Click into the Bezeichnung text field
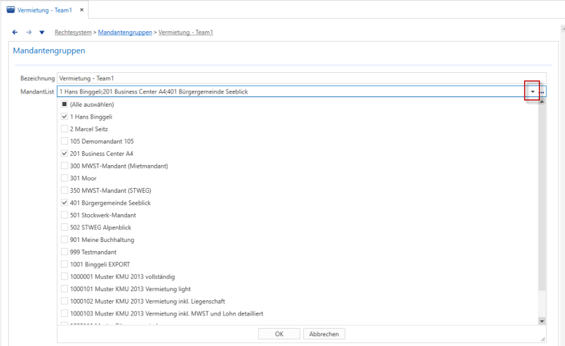Screen dimensions: 565x346 [301, 78]
